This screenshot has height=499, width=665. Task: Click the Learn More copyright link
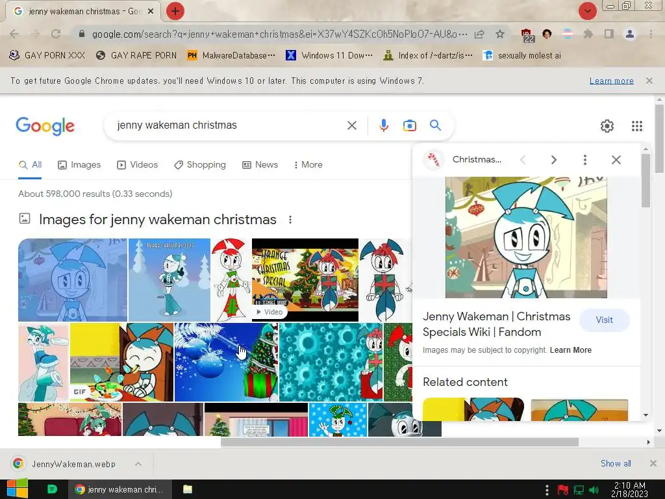570,350
